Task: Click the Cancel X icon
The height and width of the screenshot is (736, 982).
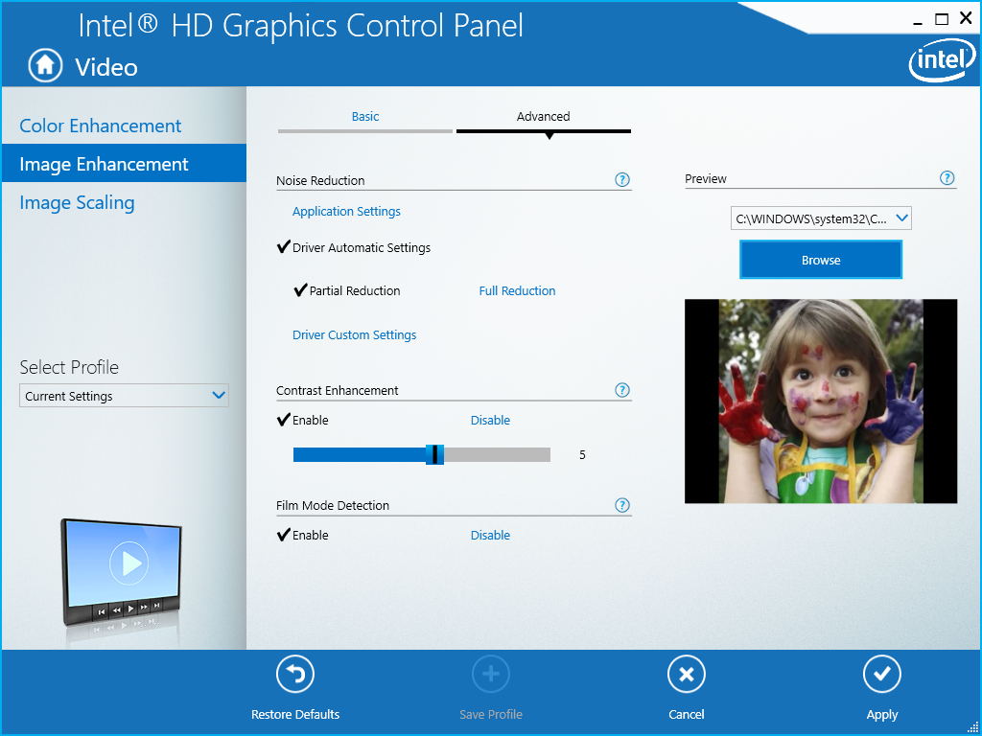Action: tap(687, 675)
